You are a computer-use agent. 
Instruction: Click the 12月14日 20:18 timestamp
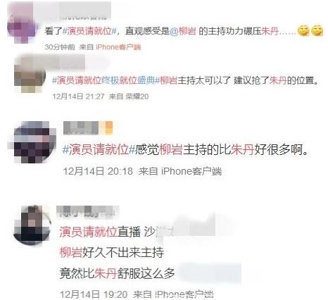click(98, 171)
